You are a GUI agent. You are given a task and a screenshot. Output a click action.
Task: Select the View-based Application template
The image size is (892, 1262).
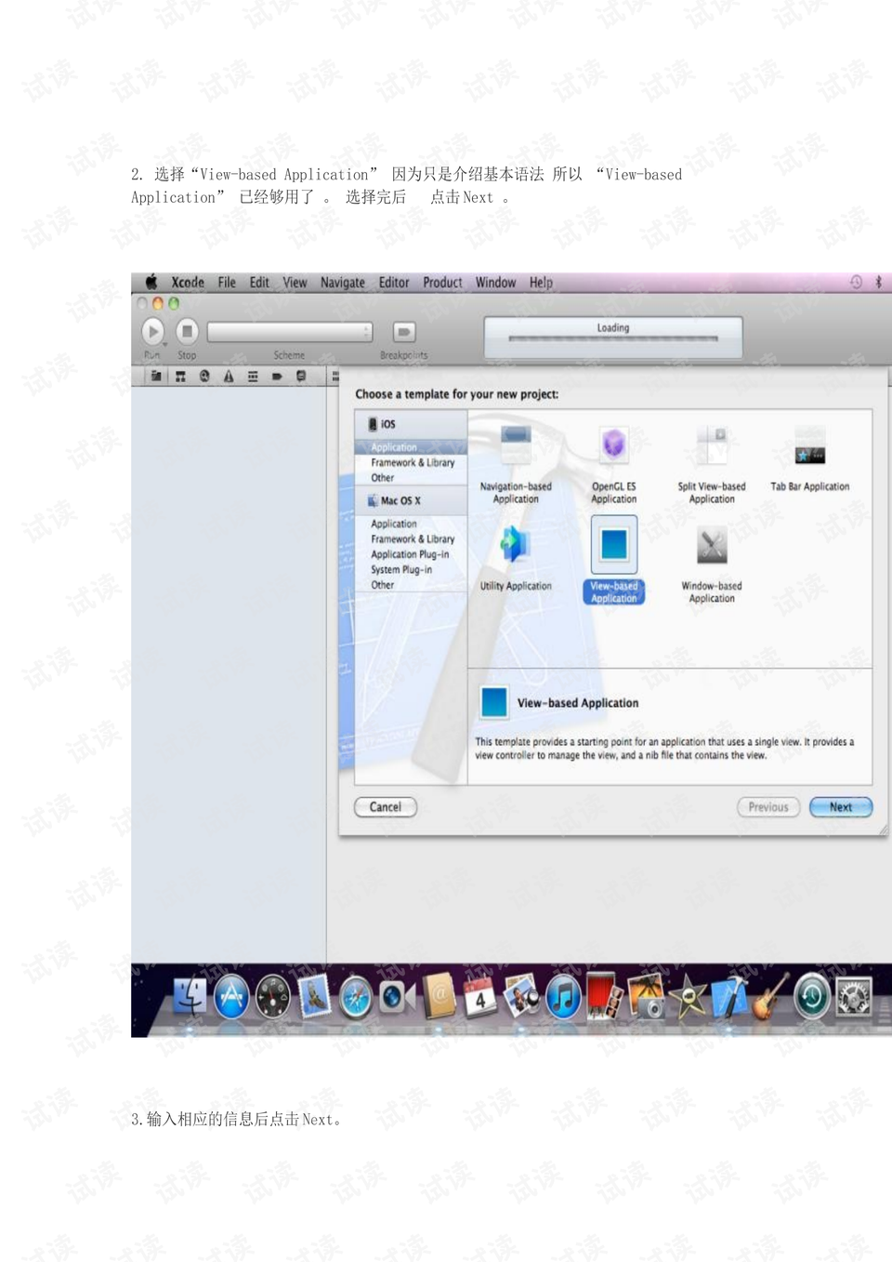coord(614,544)
